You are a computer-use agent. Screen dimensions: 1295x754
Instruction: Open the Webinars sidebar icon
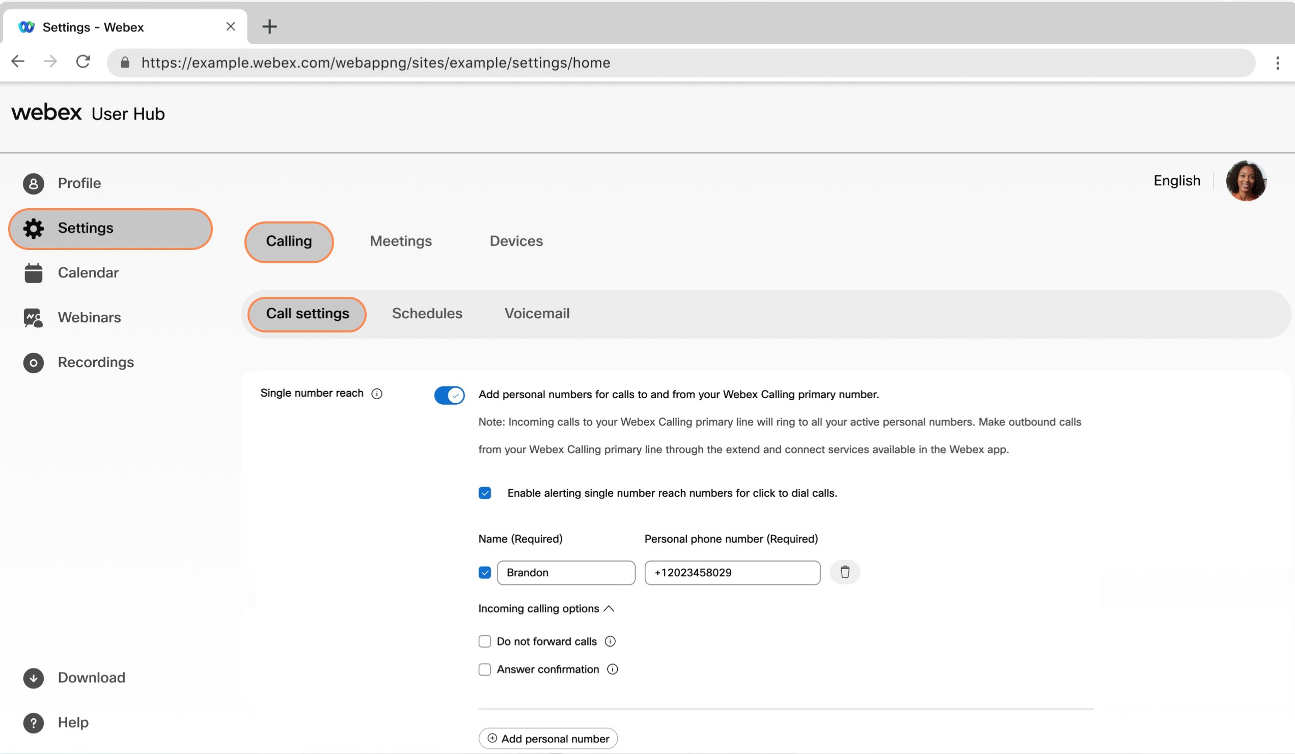coord(34,318)
